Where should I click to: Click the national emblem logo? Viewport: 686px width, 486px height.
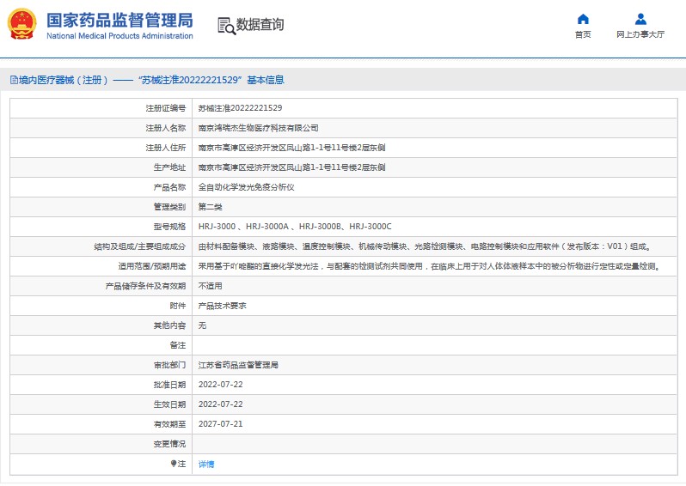tap(21, 24)
